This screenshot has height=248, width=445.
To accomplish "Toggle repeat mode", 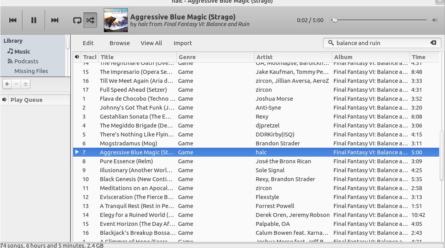I will tap(77, 20).
